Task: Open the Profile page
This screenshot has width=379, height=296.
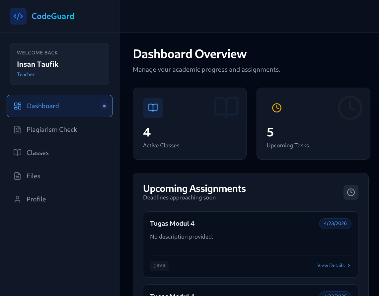Action: [59, 199]
